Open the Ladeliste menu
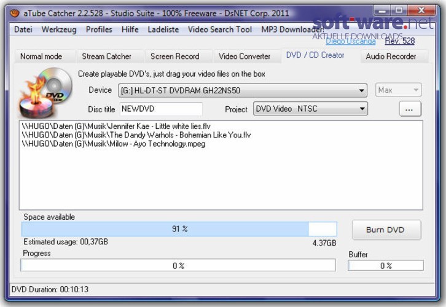446x307 pixels. (163, 29)
